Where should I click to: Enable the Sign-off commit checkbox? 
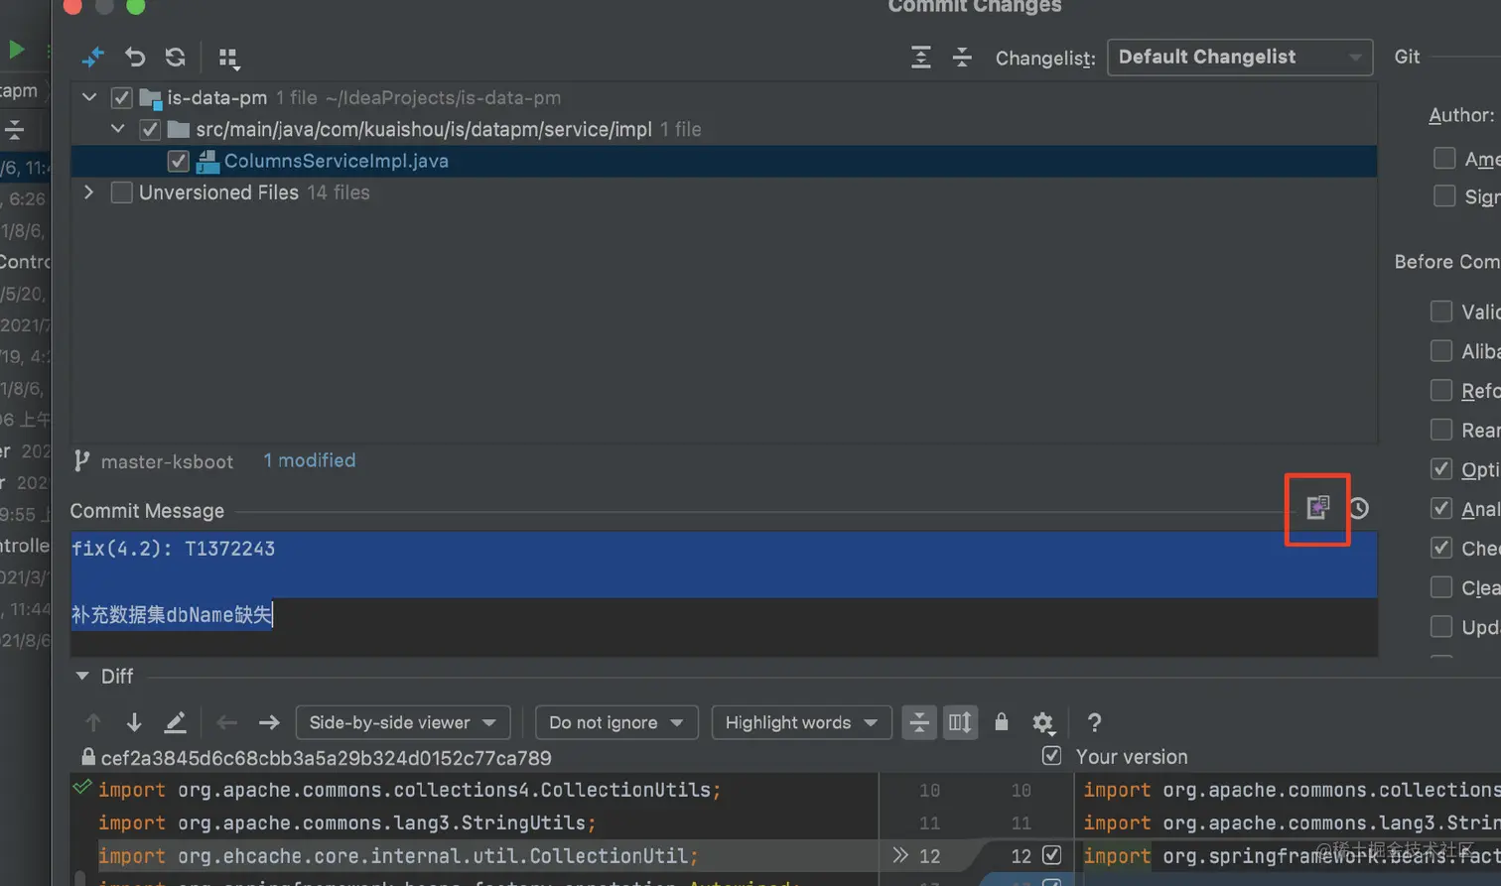pos(1444,196)
